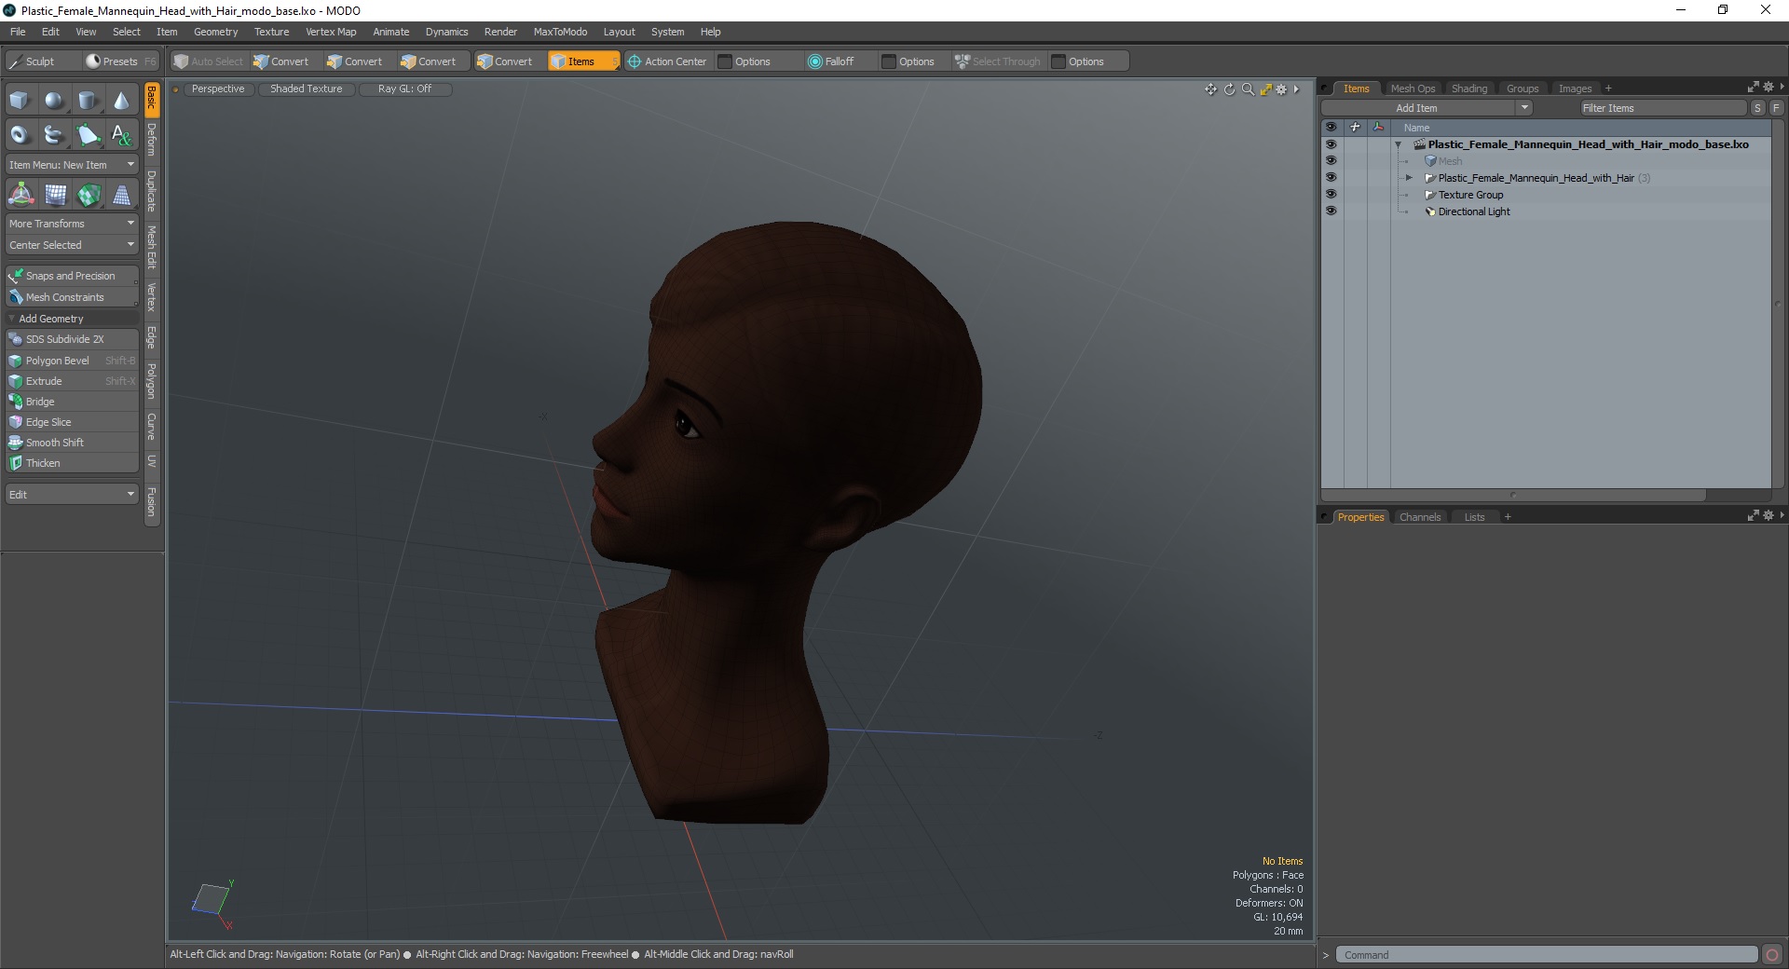This screenshot has height=969, width=1789.
Task: Hide the Directional Light item
Action: [x=1332, y=212]
